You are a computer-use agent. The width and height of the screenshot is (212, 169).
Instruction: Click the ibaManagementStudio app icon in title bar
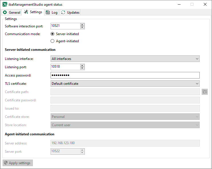pos(5,5)
